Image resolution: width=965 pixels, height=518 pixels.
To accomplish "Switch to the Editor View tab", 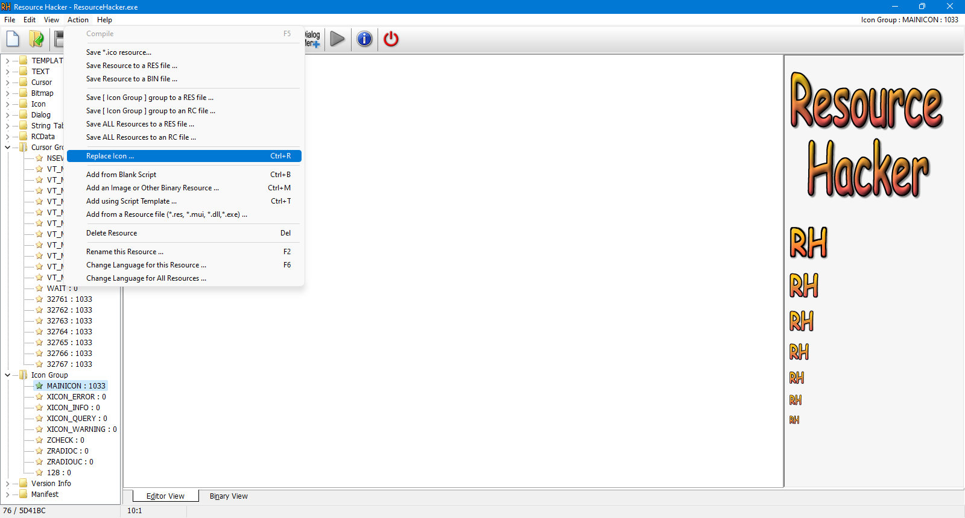I will tap(165, 496).
